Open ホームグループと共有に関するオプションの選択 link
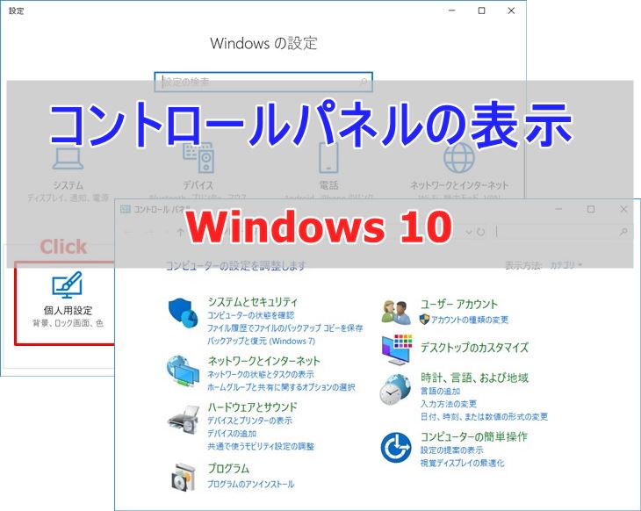Screen dimensions: 641x511 (x=281, y=387)
